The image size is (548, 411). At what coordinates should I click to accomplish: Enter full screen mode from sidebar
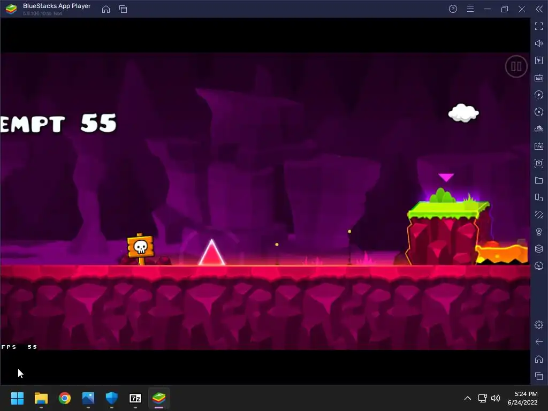(539, 26)
